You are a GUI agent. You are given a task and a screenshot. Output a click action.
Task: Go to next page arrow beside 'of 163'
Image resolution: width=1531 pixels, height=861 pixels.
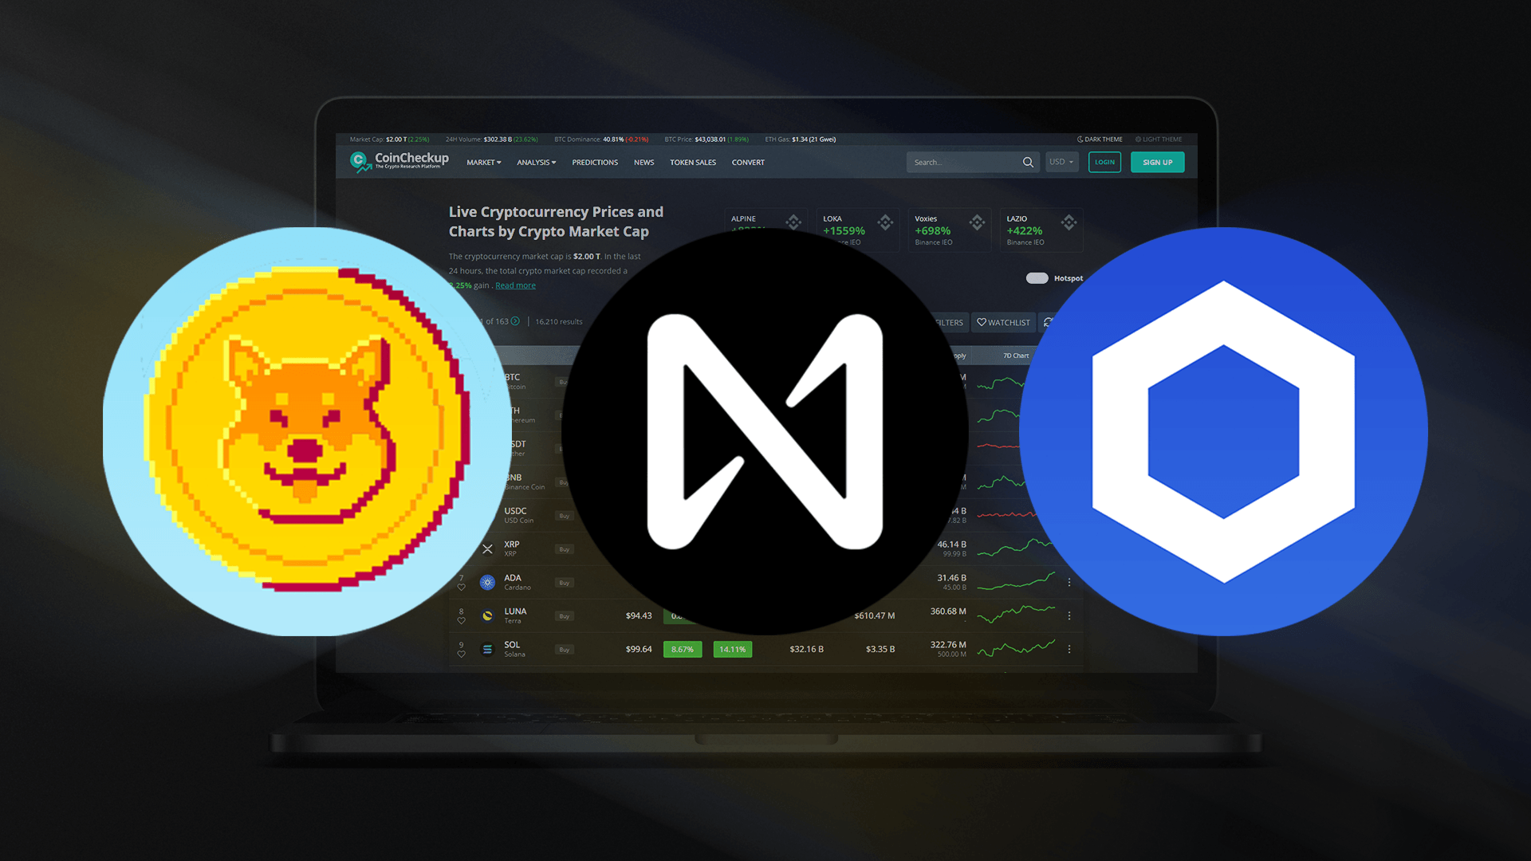515,321
